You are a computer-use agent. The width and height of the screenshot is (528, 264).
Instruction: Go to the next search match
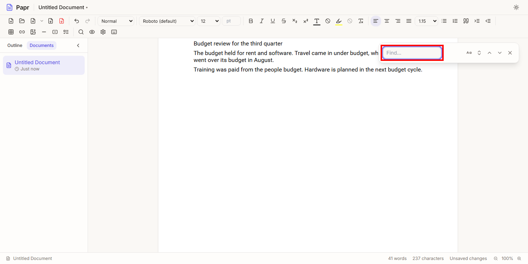click(x=500, y=53)
